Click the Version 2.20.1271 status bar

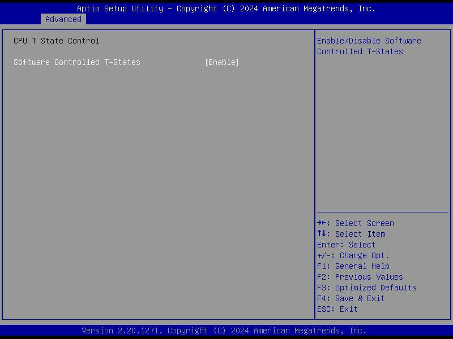pyautogui.click(x=225, y=331)
